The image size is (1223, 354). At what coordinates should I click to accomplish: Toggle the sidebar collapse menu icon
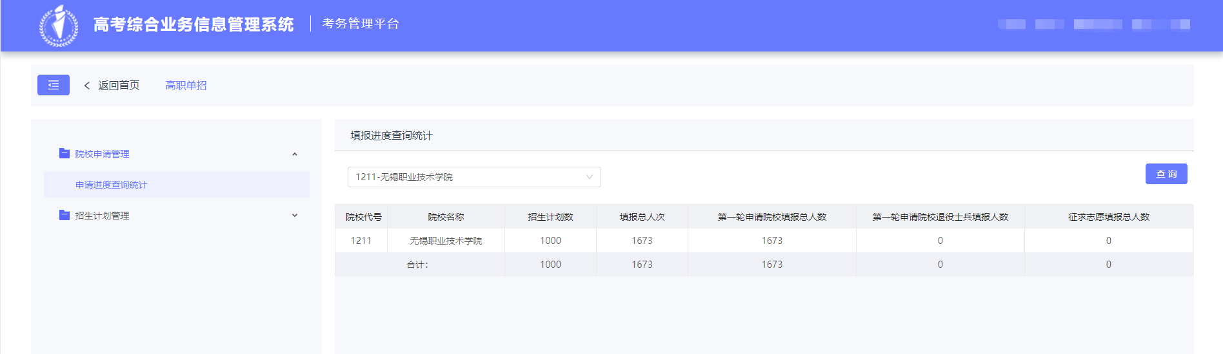54,85
